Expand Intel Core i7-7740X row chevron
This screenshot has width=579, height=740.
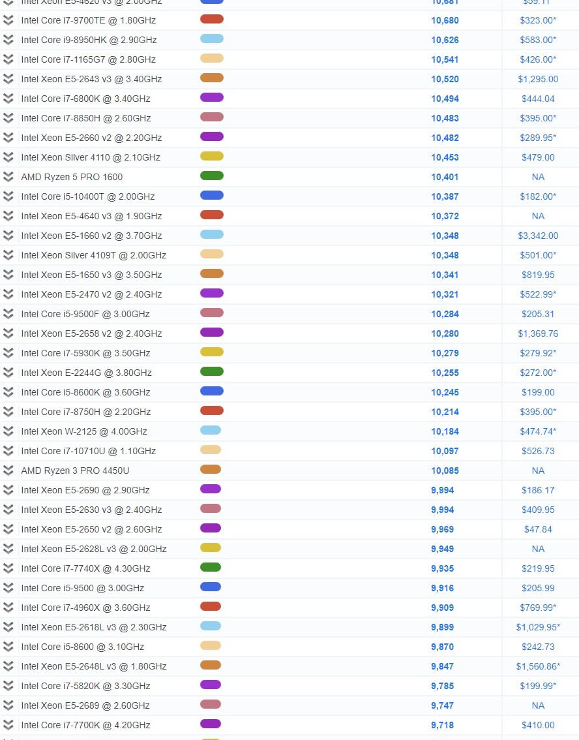click(x=8, y=568)
